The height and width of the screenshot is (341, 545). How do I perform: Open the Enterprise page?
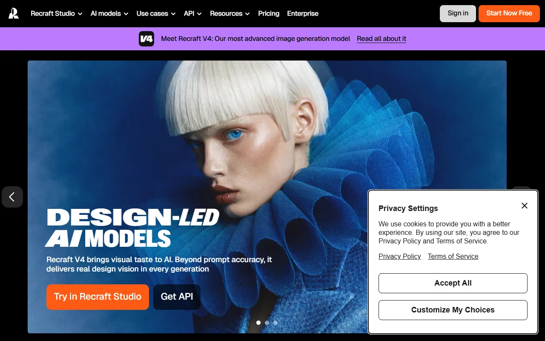click(303, 14)
